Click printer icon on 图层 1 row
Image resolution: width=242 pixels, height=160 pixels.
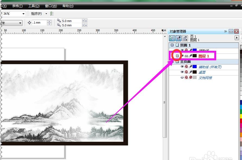pos(186,56)
